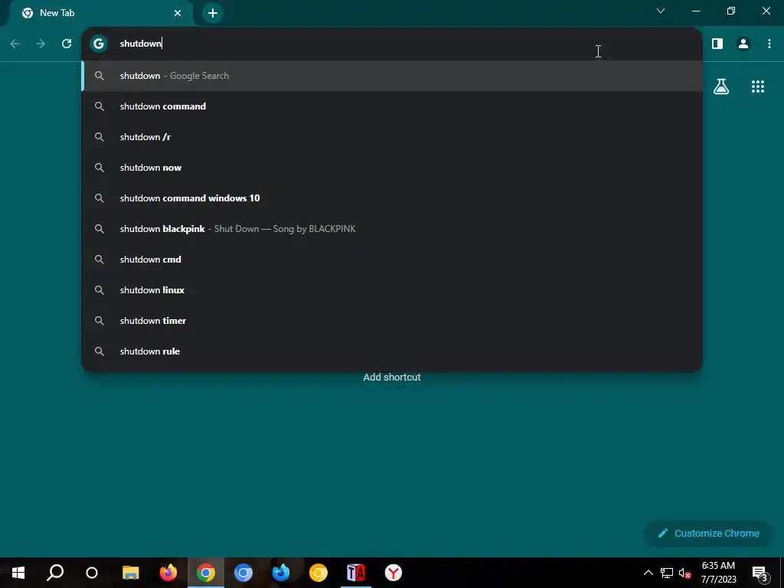The width and height of the screenshot is (784, 588).
Task: Open the Chrome Labs flask icon
Action: (721, 87)
